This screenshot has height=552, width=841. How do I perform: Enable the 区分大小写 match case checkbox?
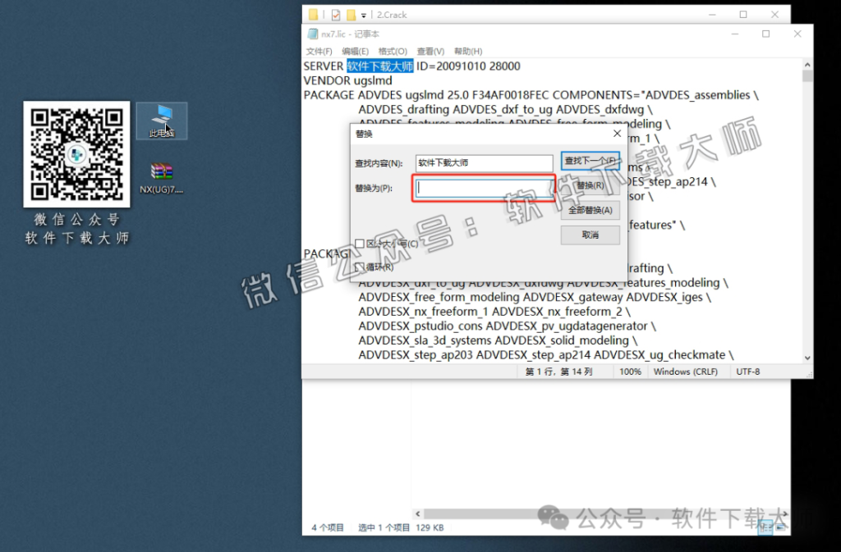coord(360,244)
